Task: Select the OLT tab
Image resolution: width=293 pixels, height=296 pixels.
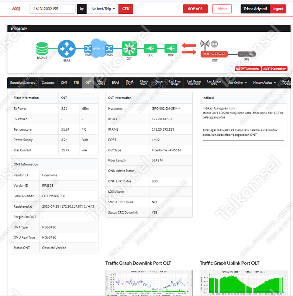Action: pyautogui.click(x=88, y=83)
